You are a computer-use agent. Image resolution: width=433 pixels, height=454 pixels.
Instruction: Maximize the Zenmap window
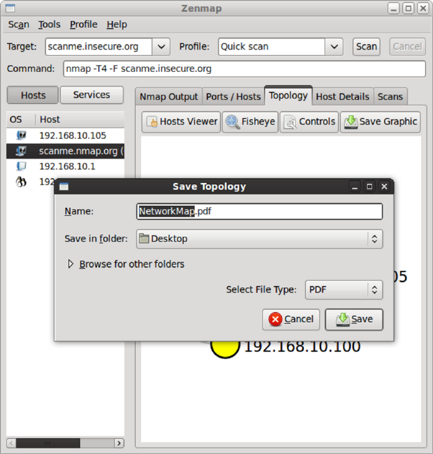coord(408,8)
